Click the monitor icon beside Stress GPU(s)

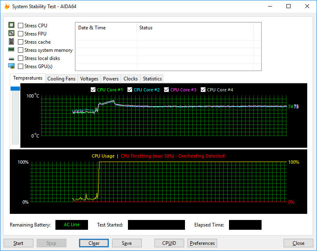(11, 66)
